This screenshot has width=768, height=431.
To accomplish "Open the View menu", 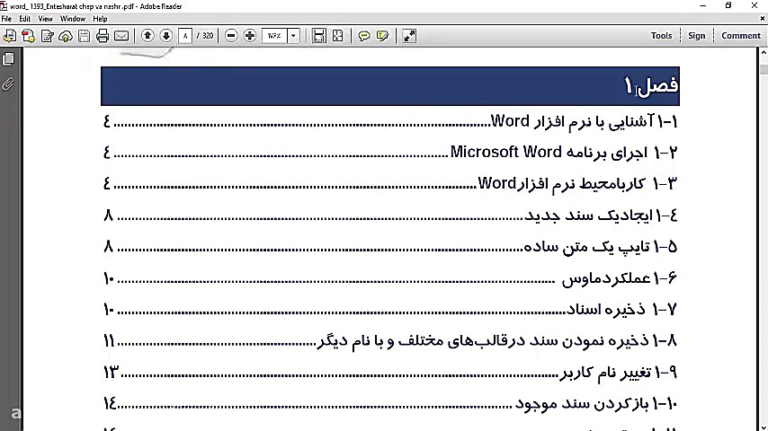I will 45,19.
